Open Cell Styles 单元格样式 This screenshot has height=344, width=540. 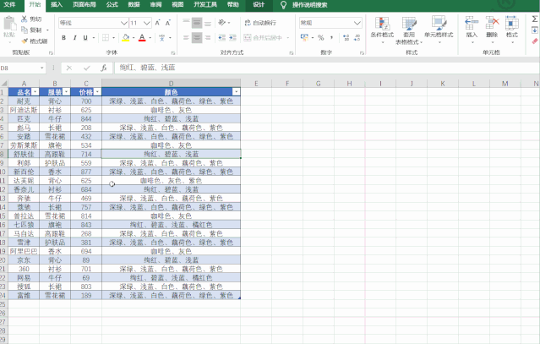click(x=439, y=30)
